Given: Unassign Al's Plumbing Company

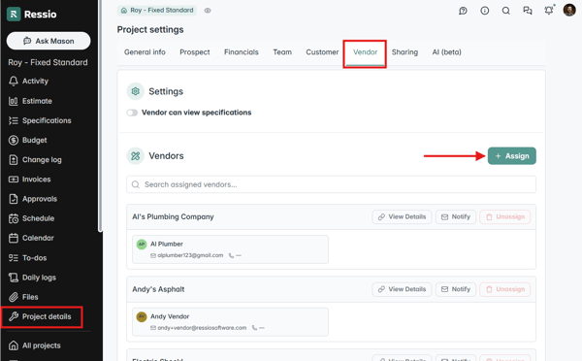Looking at the screenshot, I should coord(505,217).
